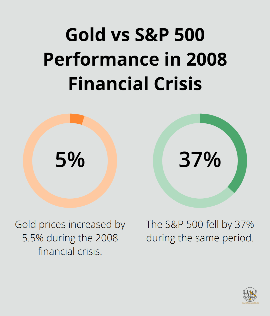The height and width of the screenshot is (316, 270).
Task: Click the "Gold vs S&P 500" title line
Action: pos(135,35)
